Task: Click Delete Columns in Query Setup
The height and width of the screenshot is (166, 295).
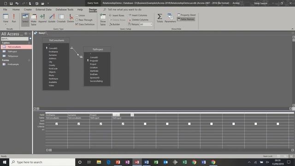Action: (x=138, y=20)
